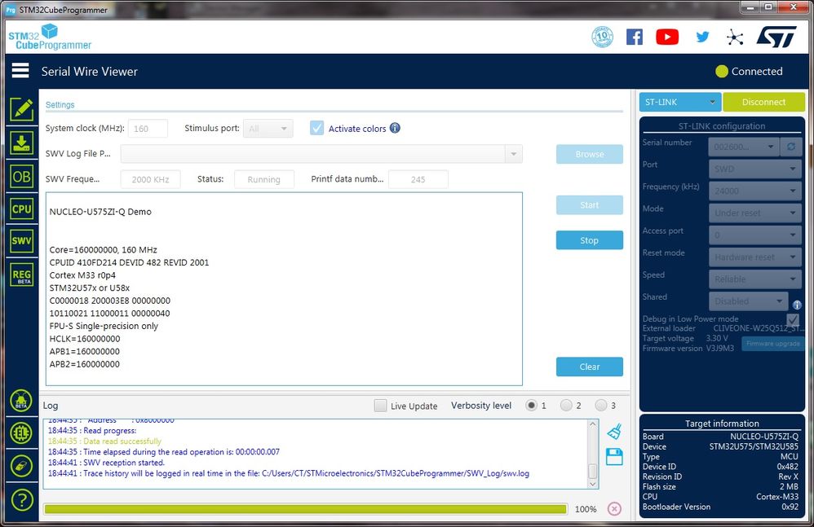The width and height of the screenshot is (814, 527).
Task: Clear the log with the broom icon
Action: (614, 431)
